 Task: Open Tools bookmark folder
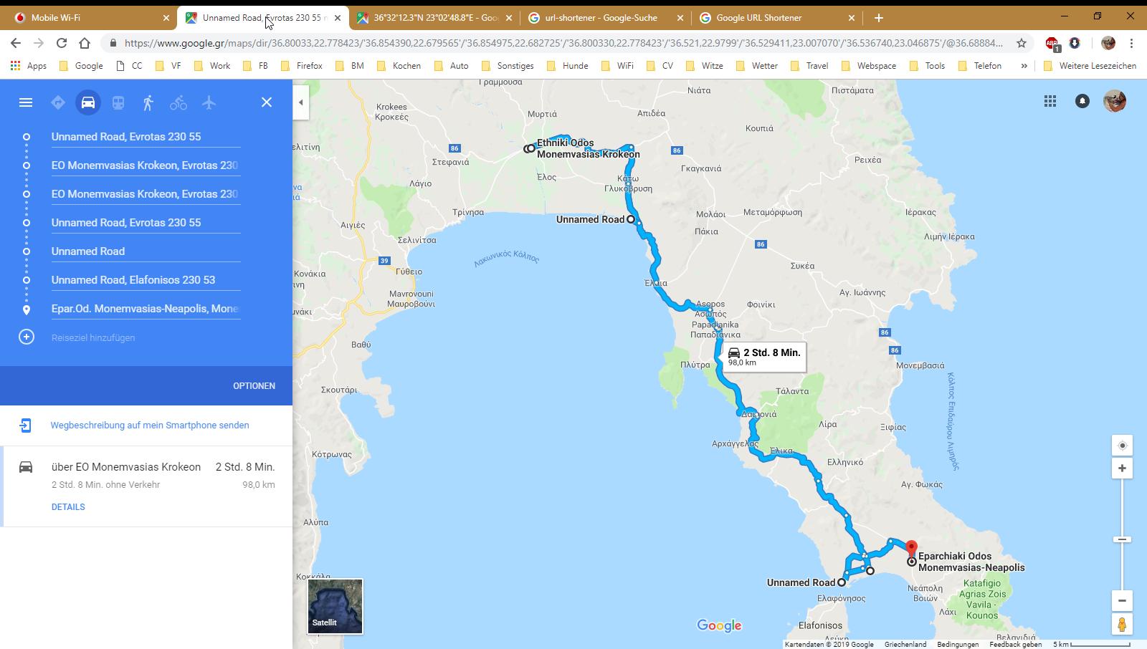click(x=927, y=66)
